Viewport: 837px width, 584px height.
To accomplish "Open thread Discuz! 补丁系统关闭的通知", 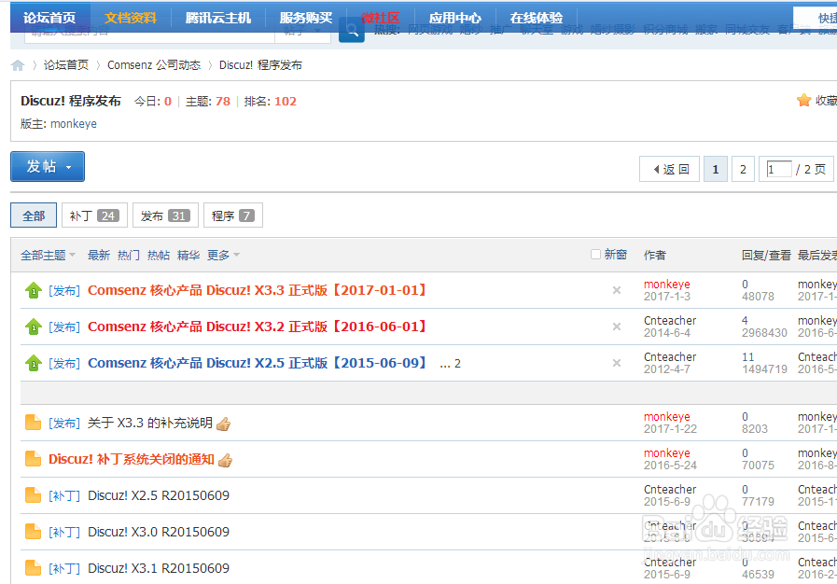I will [x=132, y=459].
